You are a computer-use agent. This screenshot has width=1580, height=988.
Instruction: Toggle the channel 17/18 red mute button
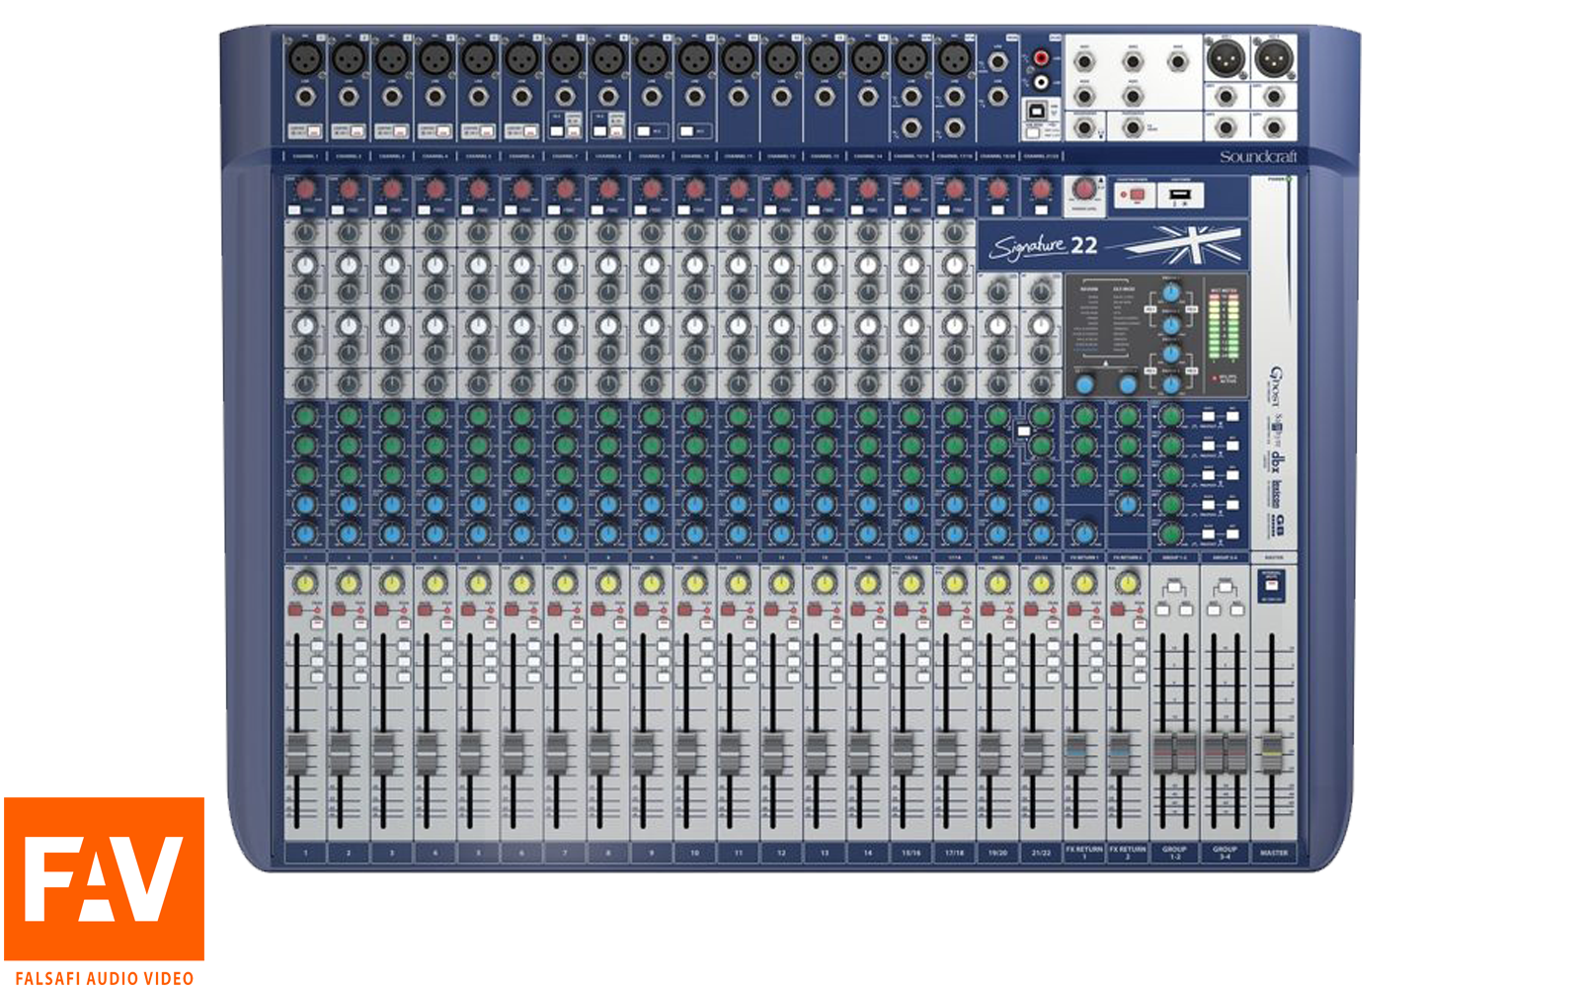point(945,612)
